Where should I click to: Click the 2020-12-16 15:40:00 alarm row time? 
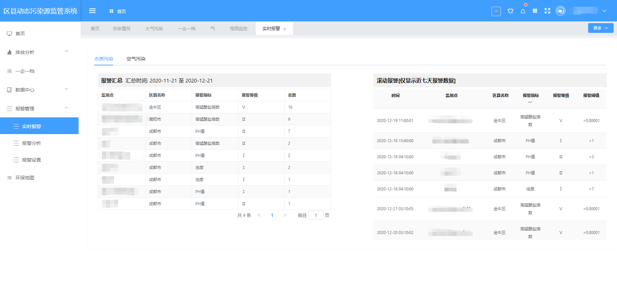(x=395, y=141)
